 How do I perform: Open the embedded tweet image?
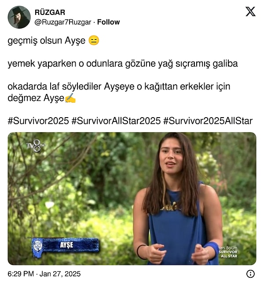click(x=132, y=199)
